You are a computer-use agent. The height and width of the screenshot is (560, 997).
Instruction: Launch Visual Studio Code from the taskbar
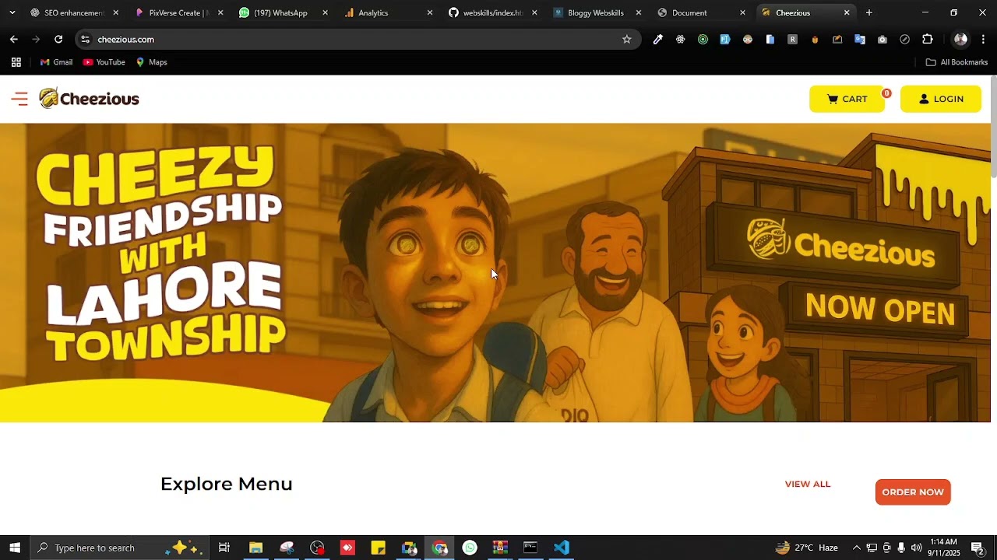tap(562, 548)
